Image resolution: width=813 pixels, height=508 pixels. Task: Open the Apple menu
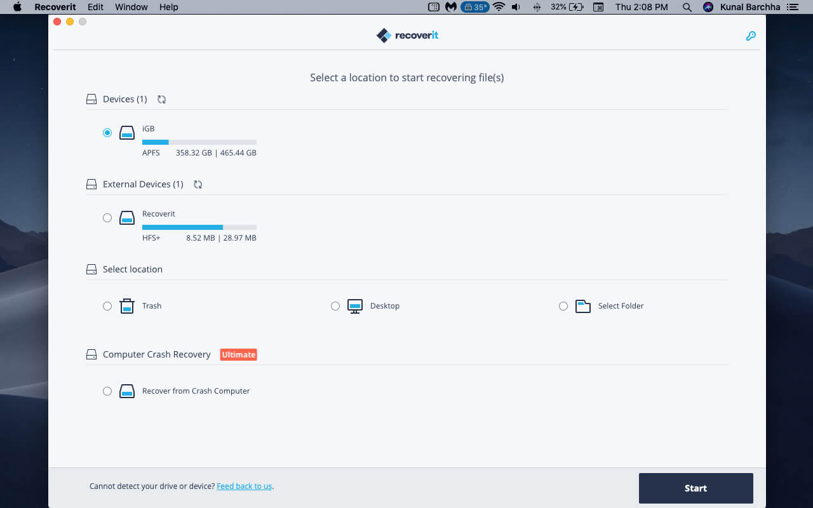pyautogui.click(x=17, y=7)
